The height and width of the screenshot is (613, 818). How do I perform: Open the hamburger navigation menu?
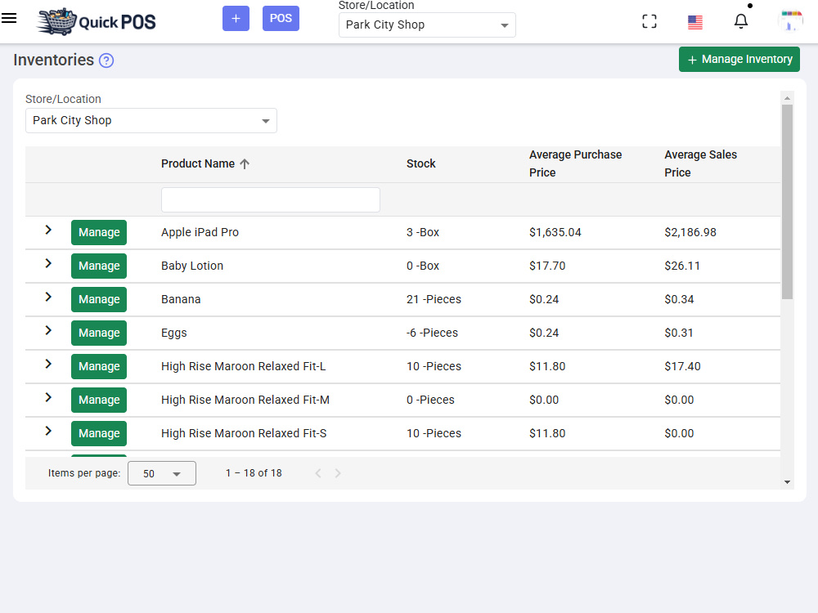[x=9, y=18]
